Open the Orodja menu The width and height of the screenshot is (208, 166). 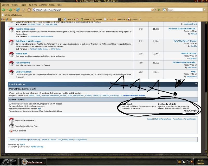[52, 5]
